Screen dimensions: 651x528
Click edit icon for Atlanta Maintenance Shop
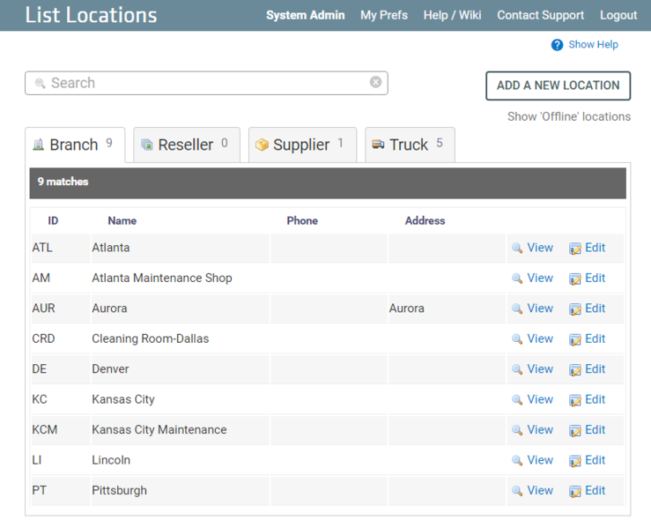(x=575, y=279)
